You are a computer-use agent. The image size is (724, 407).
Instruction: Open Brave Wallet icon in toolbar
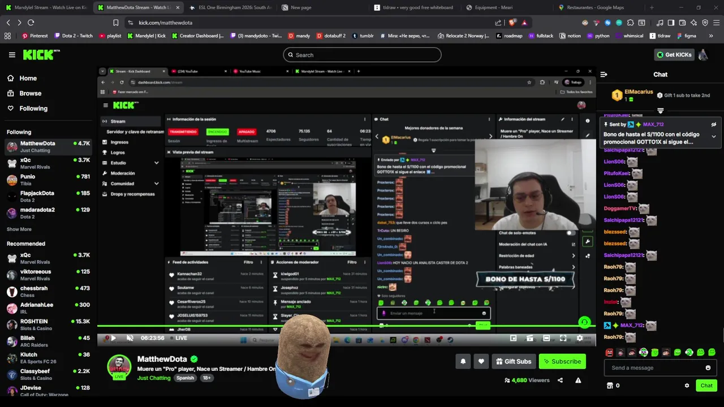click(682, 23)
